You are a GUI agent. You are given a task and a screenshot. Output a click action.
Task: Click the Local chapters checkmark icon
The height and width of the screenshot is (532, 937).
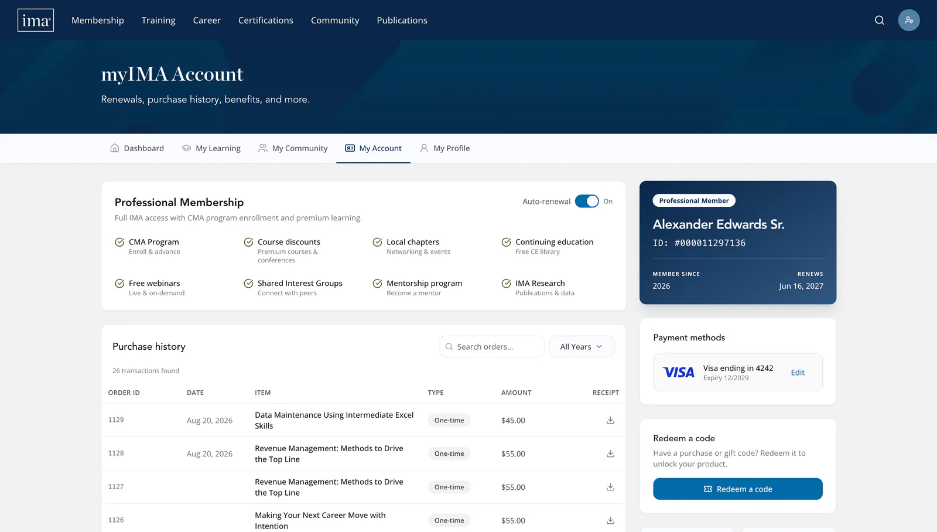[377, 242]
